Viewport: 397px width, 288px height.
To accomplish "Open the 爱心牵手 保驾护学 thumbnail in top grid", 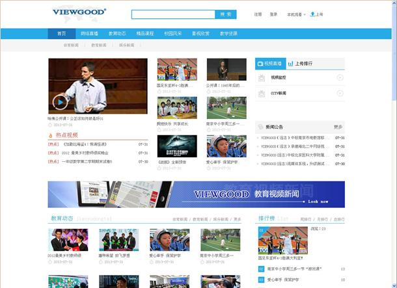I will [x=226, y=146].
